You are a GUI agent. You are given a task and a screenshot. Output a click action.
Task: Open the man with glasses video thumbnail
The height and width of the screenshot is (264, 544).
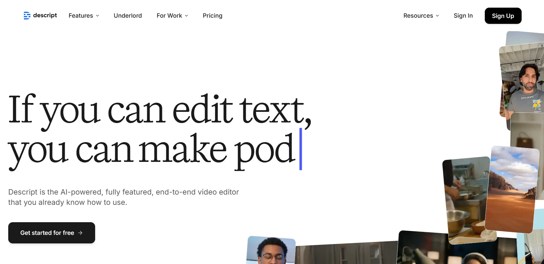(271, 250)
